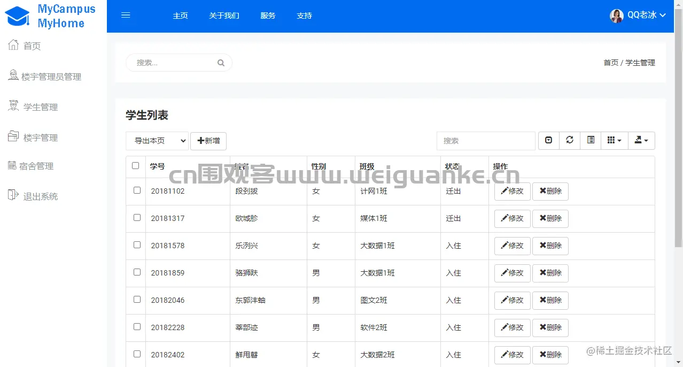Viewport: 683px width, 367px height.
Task: Open 宿舍管理 in the sidebar
Action: coord(36,166)
